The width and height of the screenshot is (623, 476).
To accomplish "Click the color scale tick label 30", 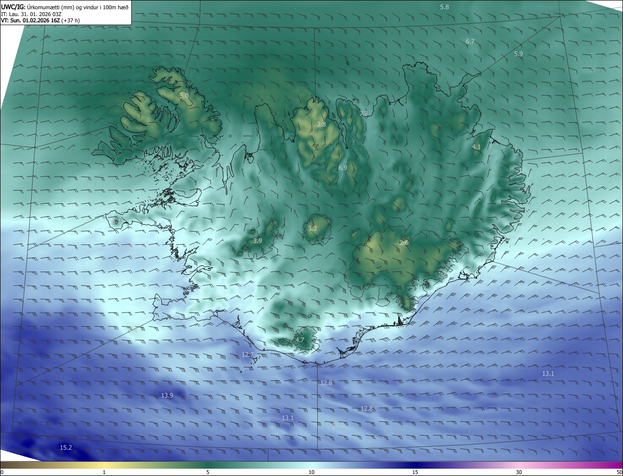I will click(x=519, y=472).
